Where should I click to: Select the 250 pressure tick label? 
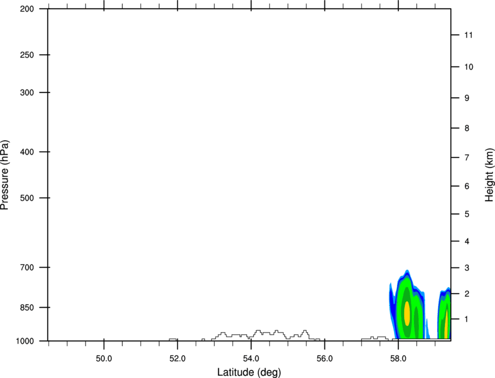click(x=27, y=55)
